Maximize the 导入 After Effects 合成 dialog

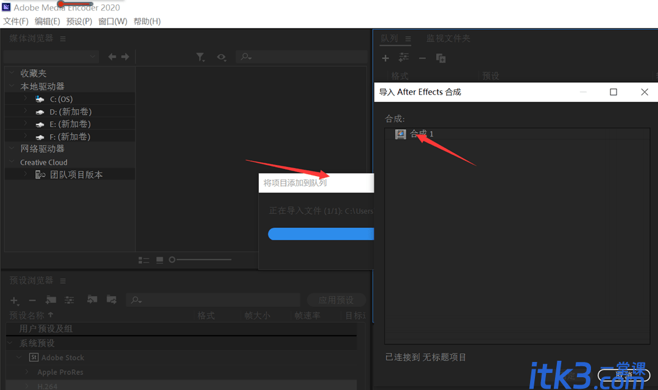point(614,92)
